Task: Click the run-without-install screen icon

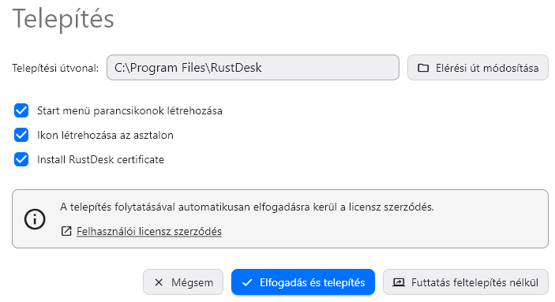Action: click(x=399, y=282)
